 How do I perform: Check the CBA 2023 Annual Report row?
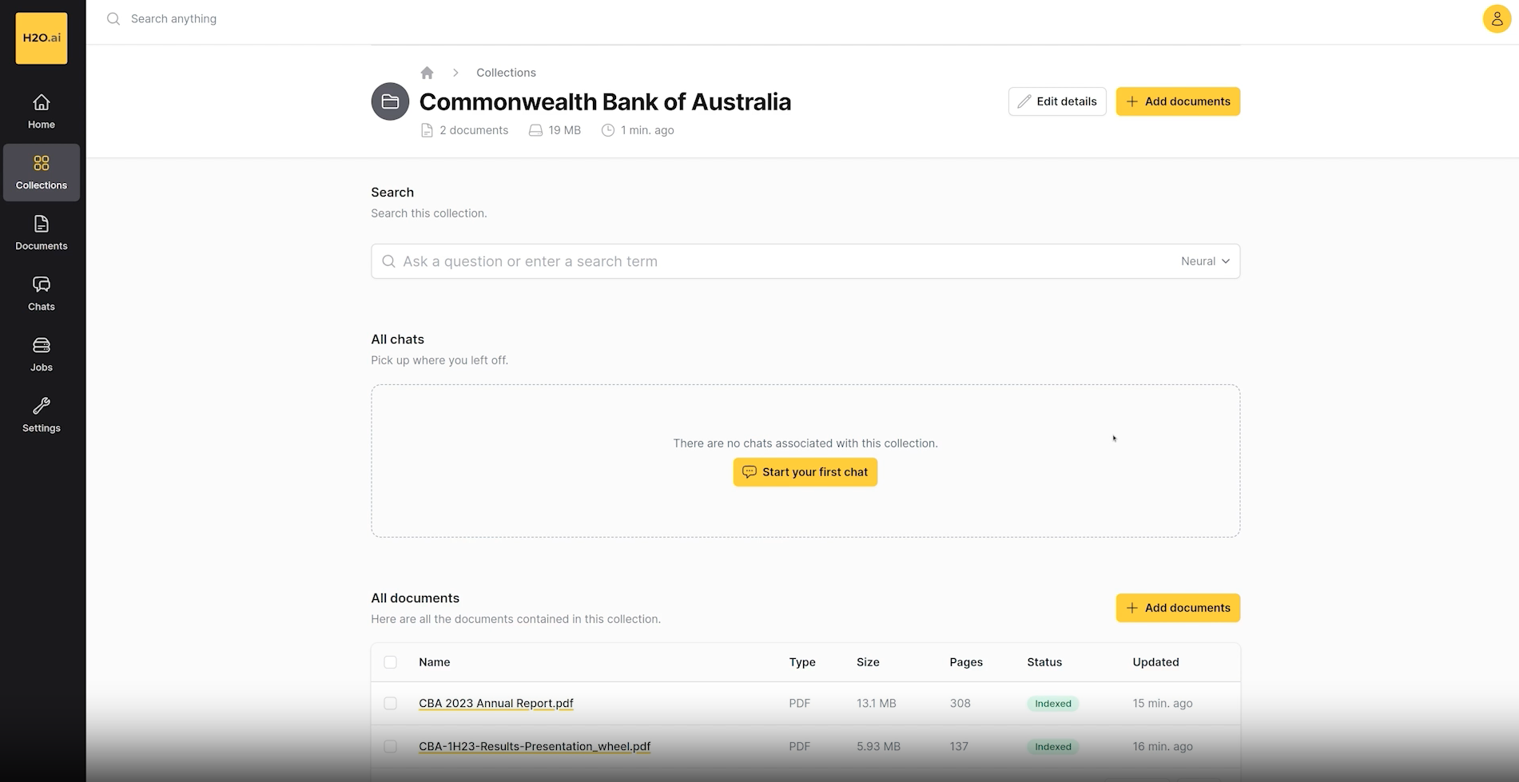(x=390, y=704)
